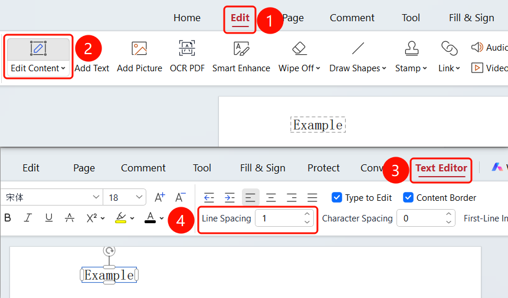Decrease Line Spacing with down arrow
Image resolution: width=508 pixels, height=298 pixels.
click(x=307, y=222)
